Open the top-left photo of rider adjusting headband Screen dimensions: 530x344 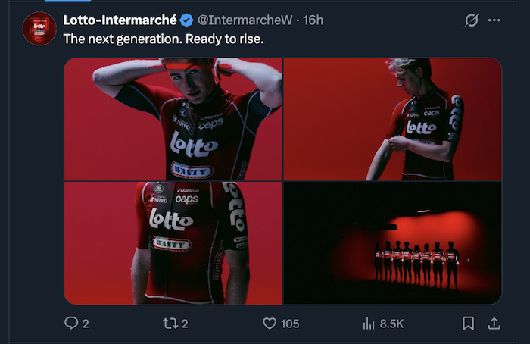click(173, 119)
